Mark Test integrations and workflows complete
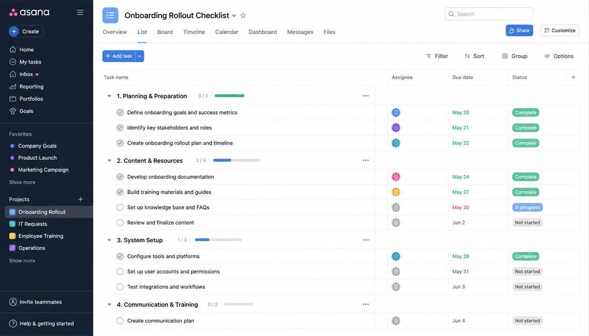This screenshot has width=589, height=336. tap(120, 287)
